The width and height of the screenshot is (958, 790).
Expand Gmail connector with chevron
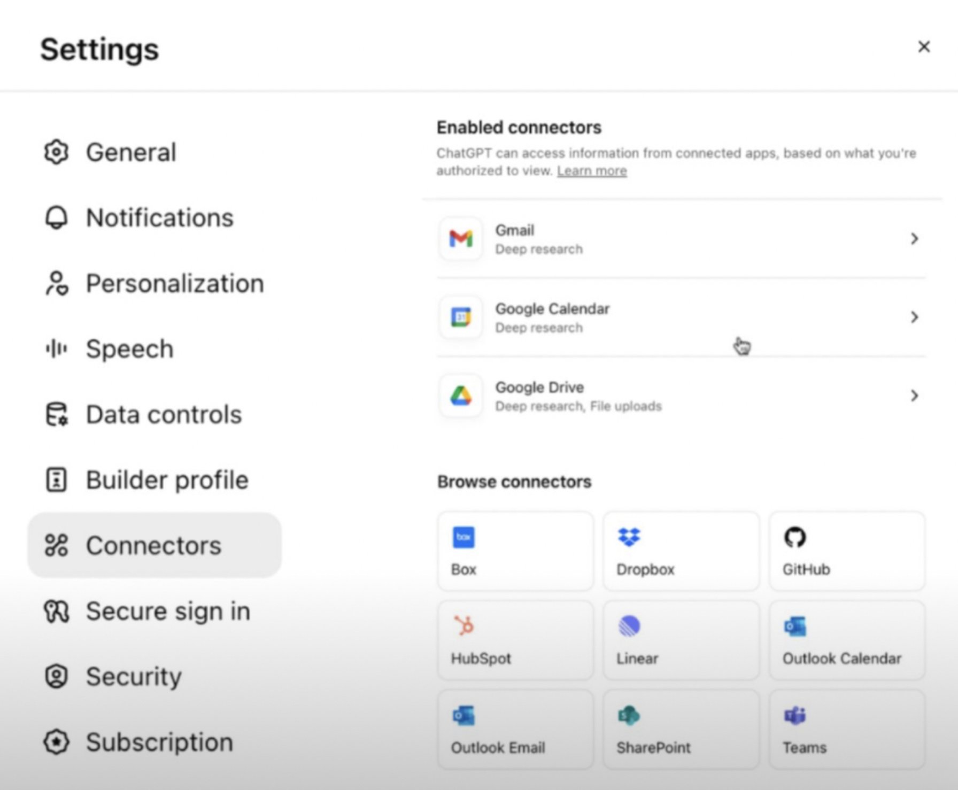[914, 238]
